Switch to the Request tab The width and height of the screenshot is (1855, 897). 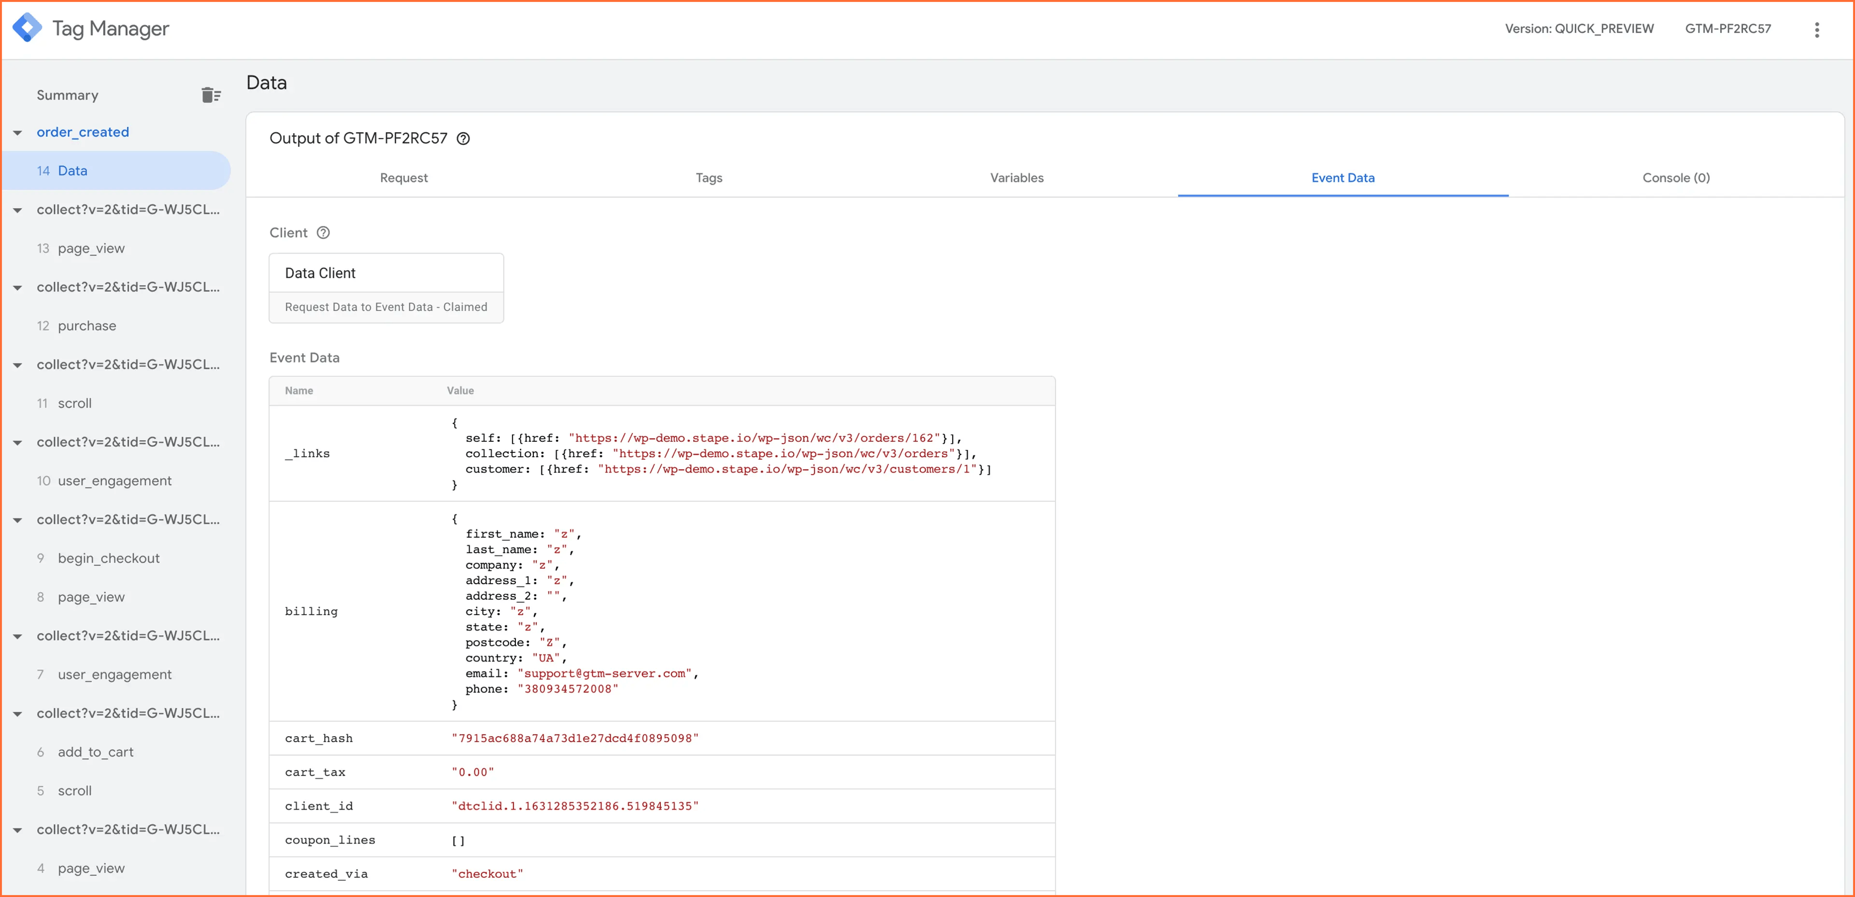pyautogui.click(x=403, y=178)
